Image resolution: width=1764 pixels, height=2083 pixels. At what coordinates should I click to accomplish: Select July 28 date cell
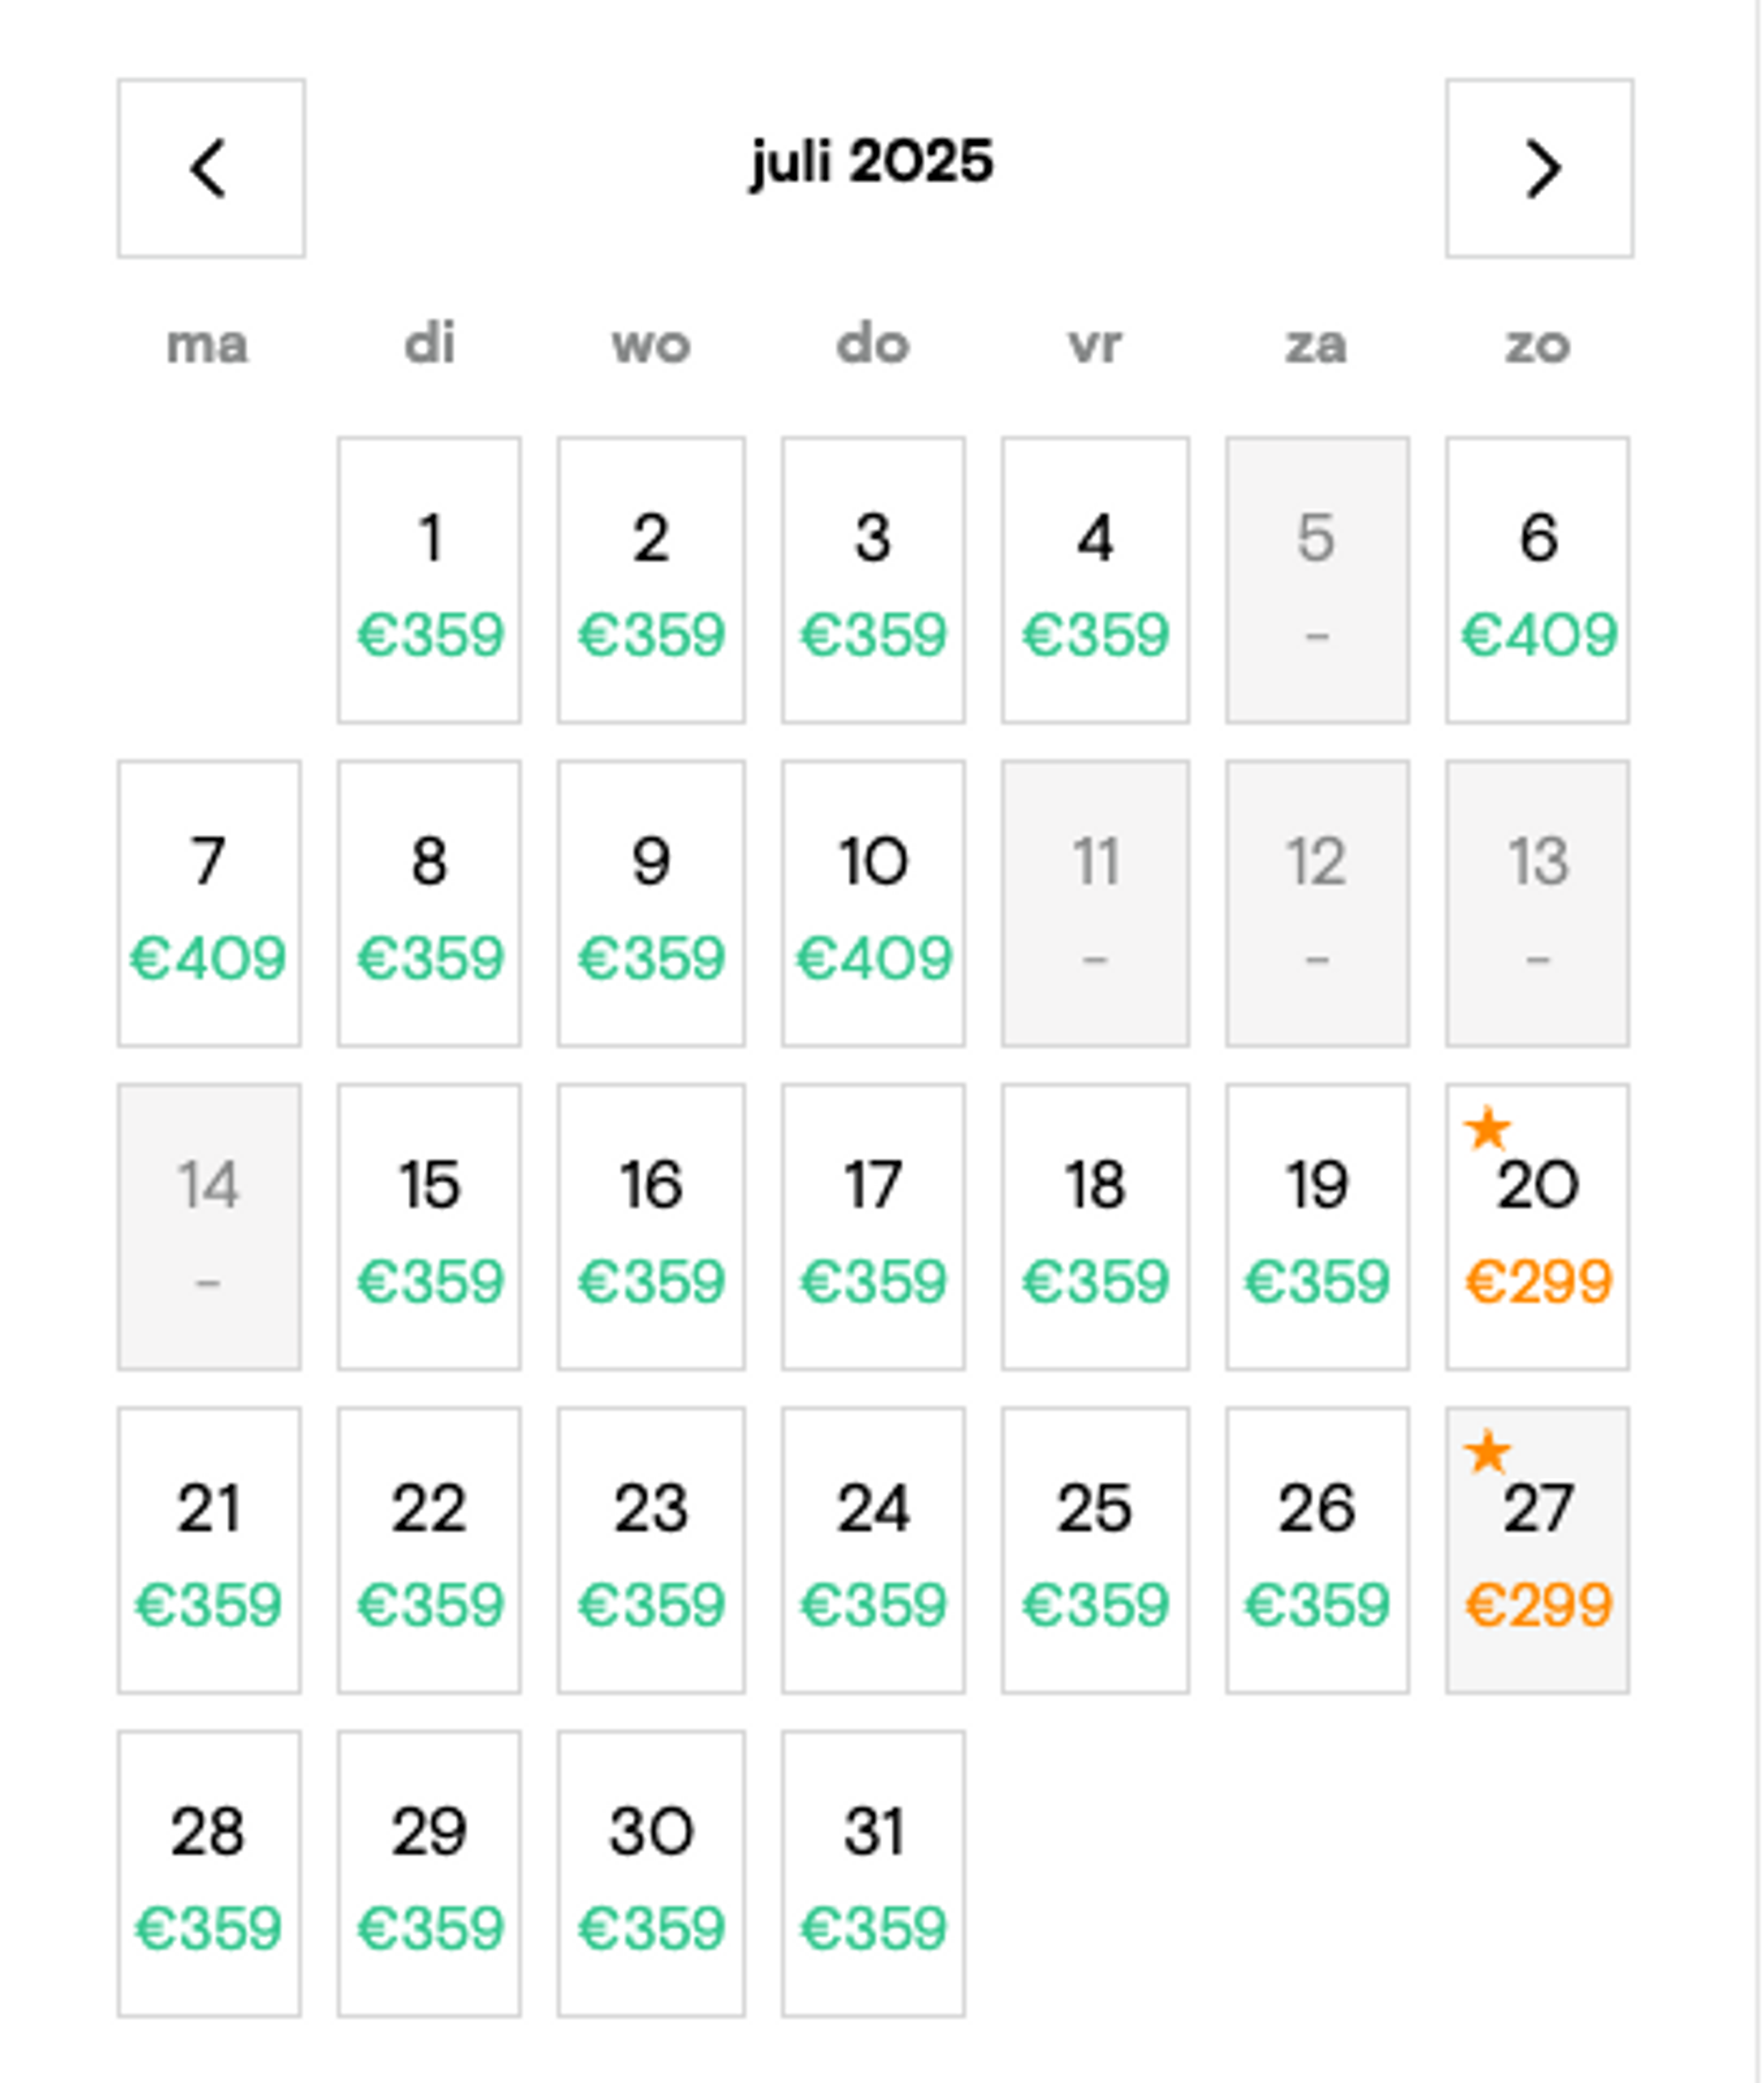[x=209, y=1873]
